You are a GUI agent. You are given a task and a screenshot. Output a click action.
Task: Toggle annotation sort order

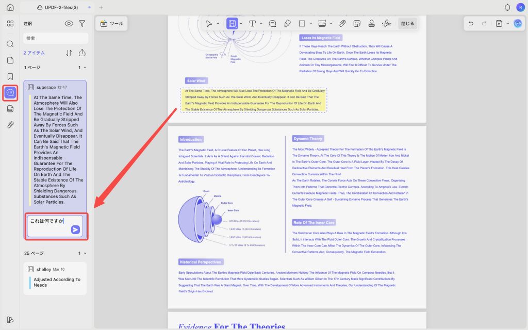point(69,53)
